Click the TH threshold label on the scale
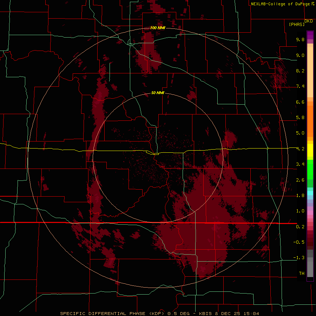 tap(302, 274)
